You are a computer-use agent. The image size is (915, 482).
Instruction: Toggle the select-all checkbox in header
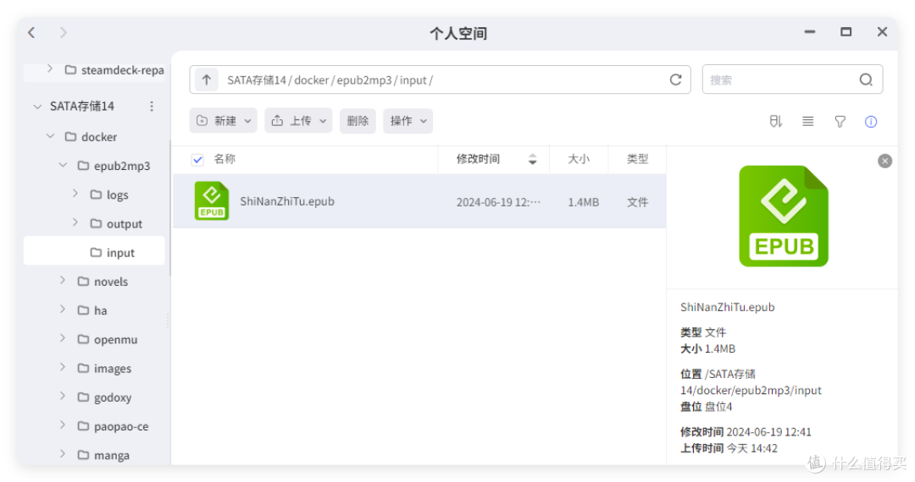(197, 160)
